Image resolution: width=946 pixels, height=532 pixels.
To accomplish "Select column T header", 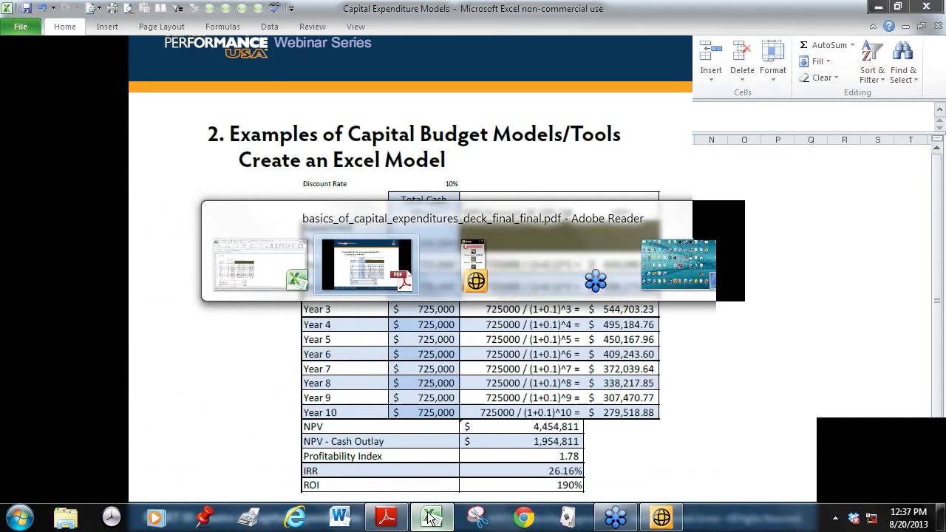I will [x=911, y=140].
